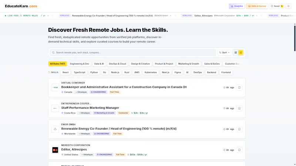This screenshot has width=296, height=166.
Task: Select the AI skill chip
Action: tap(187, 72)
